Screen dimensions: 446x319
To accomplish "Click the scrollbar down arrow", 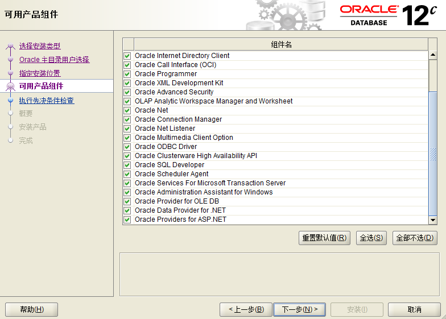I will [432, 219].
